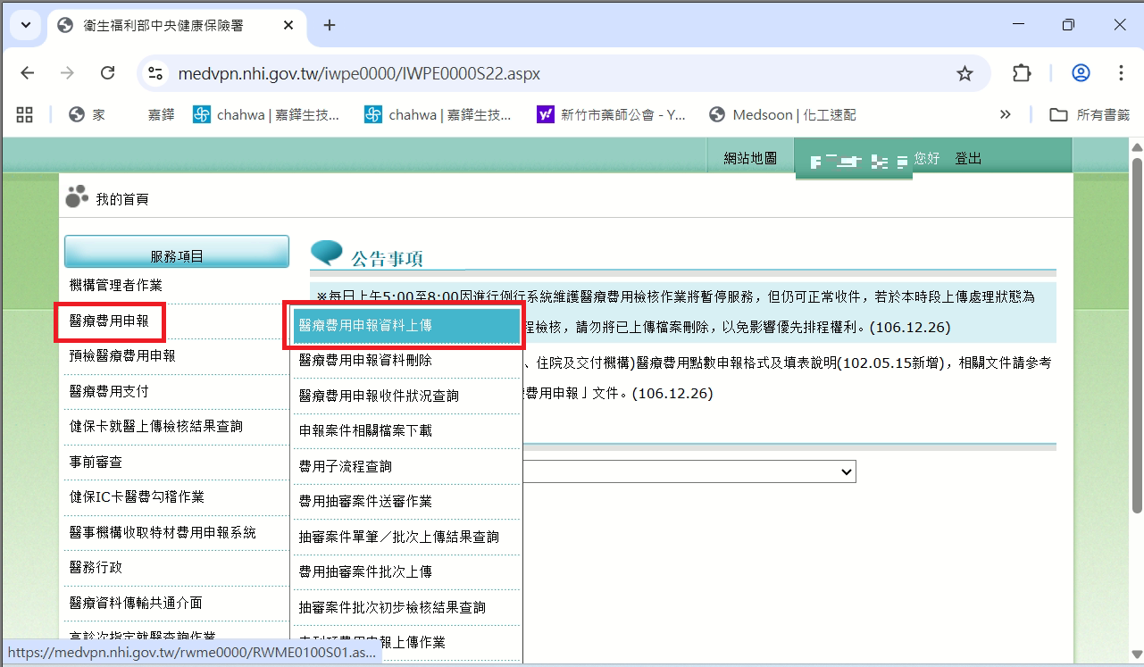Viewport: 1144px width, 667px height.
Task: Open Chrome three-dot menu
Action: [1121, 73]
